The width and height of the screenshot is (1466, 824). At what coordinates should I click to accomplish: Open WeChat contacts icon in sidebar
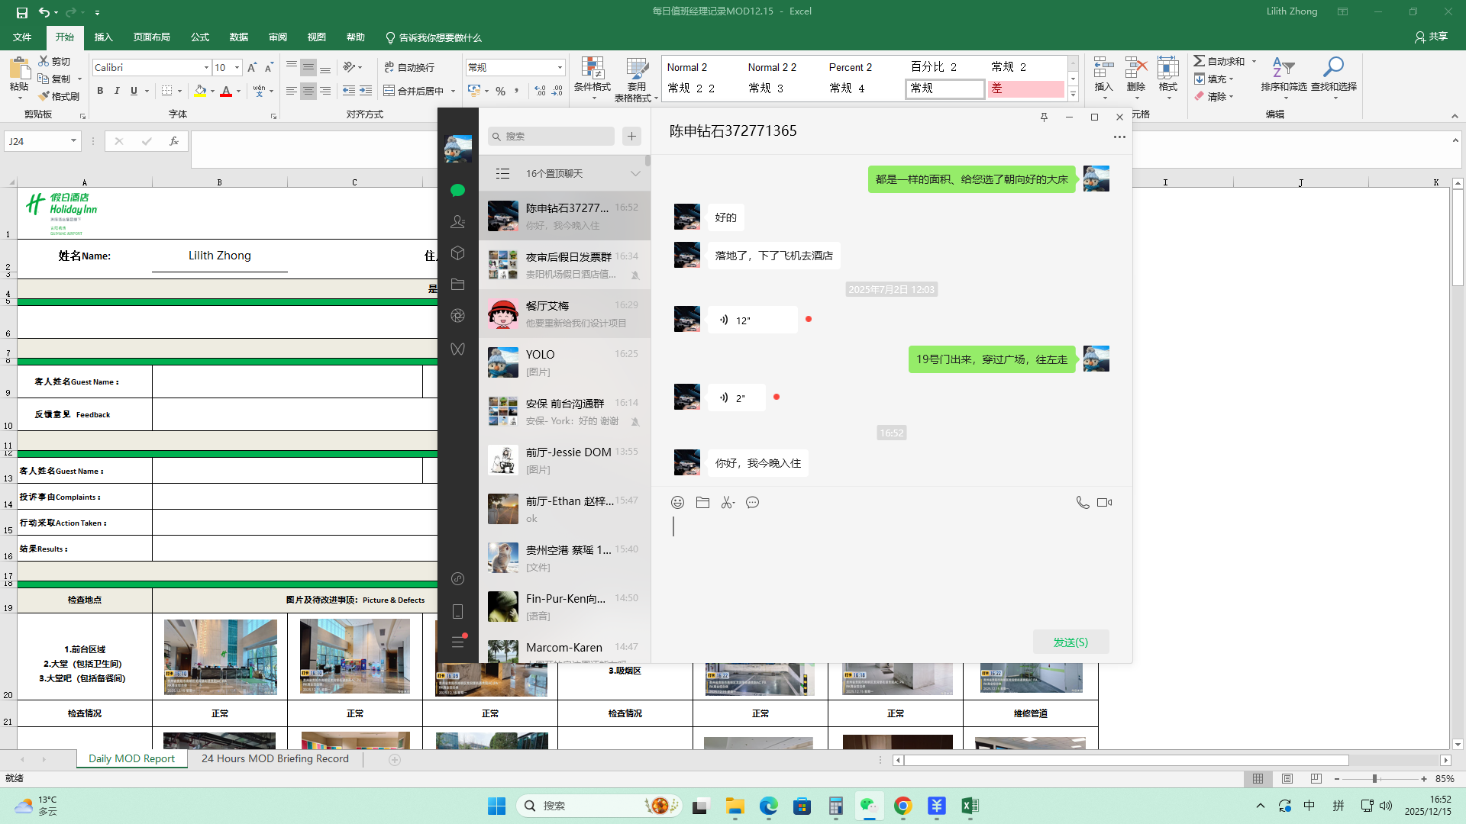point(457,221)
